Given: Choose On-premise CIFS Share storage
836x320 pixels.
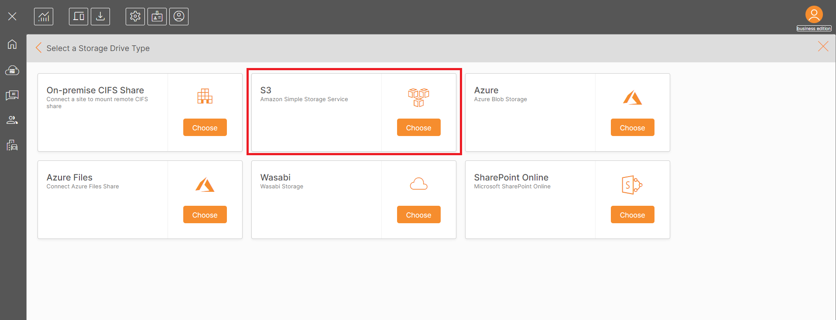Looking at the screenshot, I should coord(205,127).
